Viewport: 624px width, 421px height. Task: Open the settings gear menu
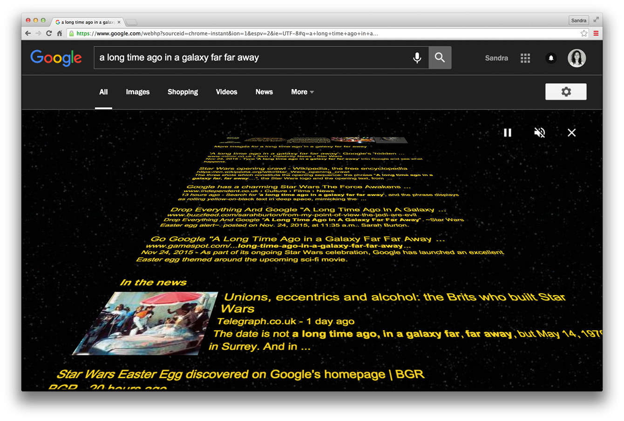(565, 92)
